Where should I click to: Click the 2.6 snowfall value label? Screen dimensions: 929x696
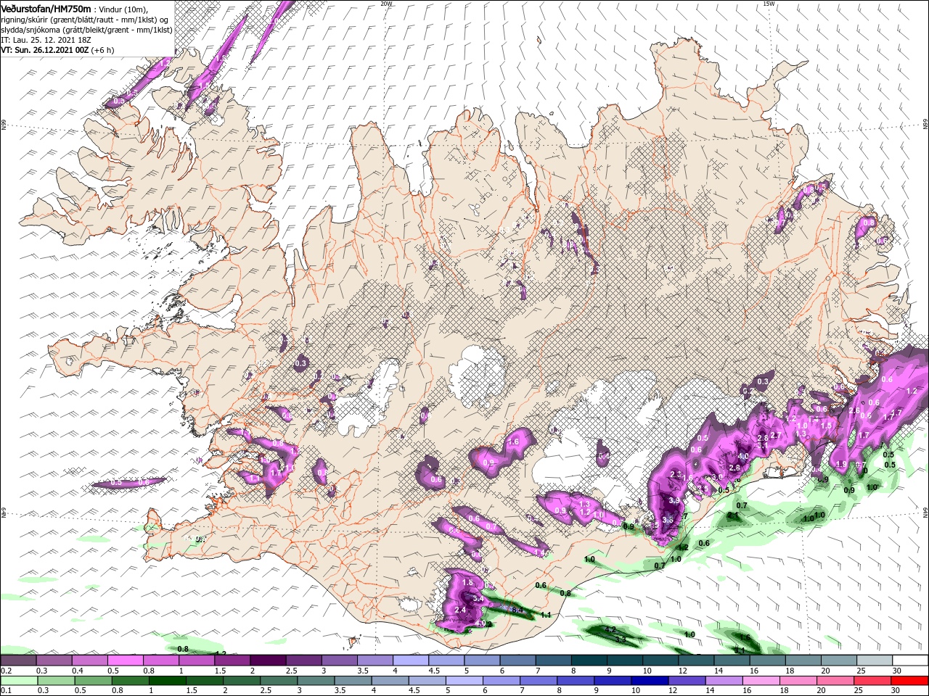coord(854,411)
